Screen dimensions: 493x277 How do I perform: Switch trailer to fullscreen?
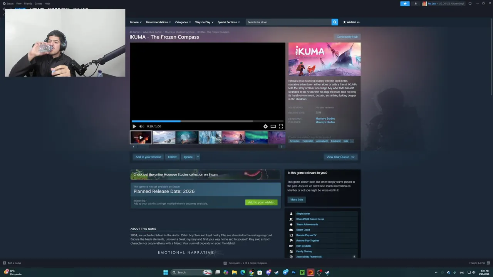(x=281, y=126)
